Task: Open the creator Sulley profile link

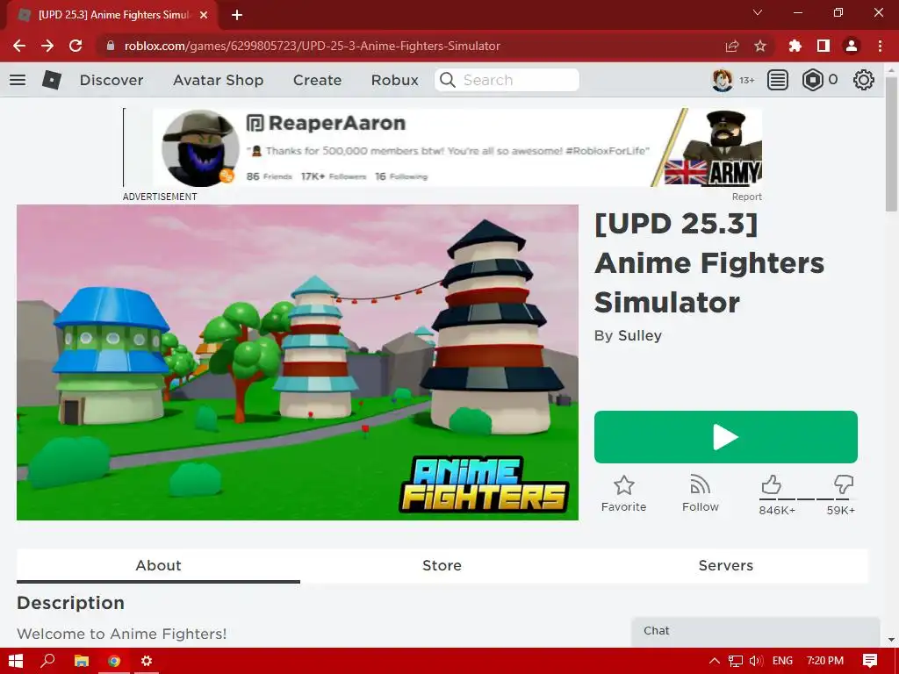Action: click(640, 335)
